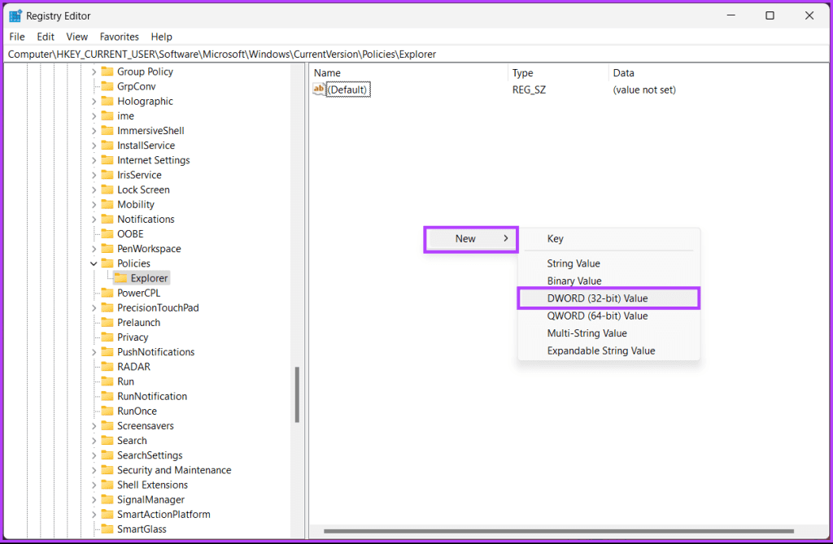833x544 pixels.
Task: Click the Lock Screen key folder icon
Action: coord(107,189)
